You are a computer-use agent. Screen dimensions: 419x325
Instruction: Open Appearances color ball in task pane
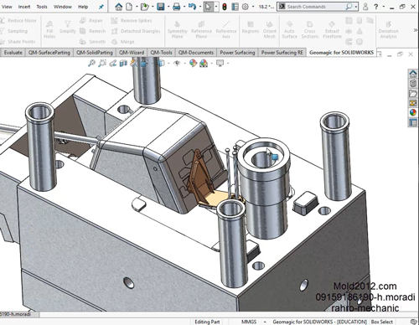413,112
